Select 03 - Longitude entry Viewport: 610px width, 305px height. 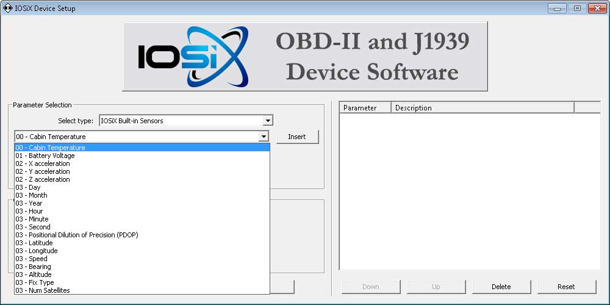click(142, 251)
